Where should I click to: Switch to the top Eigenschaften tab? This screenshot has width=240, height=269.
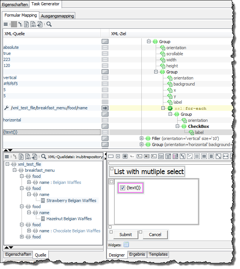click(x=15, y=5)
